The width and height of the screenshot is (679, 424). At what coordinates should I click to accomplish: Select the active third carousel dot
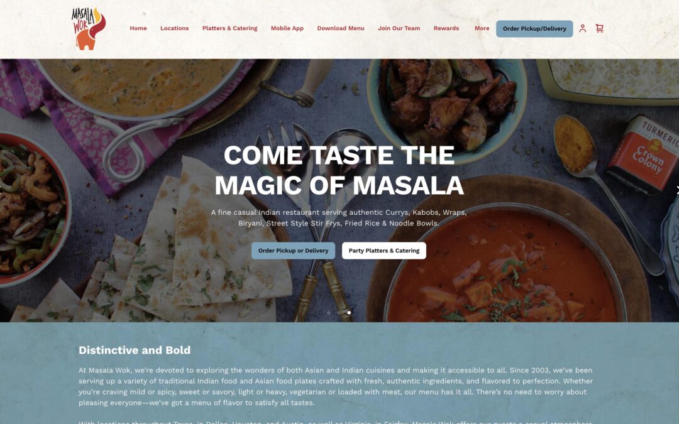[x=349, y=312]
